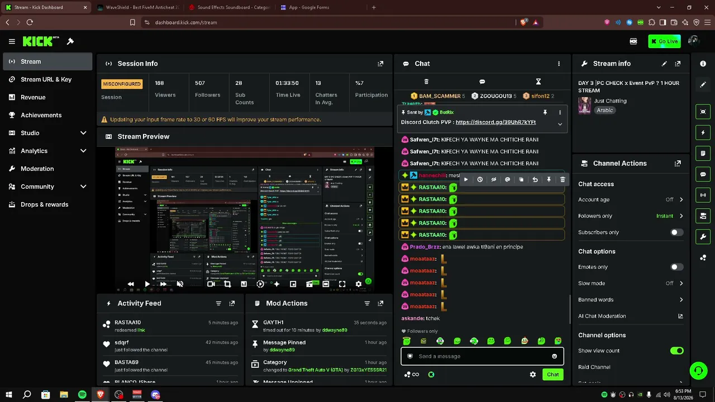Open Spotify from the Windows taskbar
715x402 pixels.
pyautogui.click(x=82, y=395)
